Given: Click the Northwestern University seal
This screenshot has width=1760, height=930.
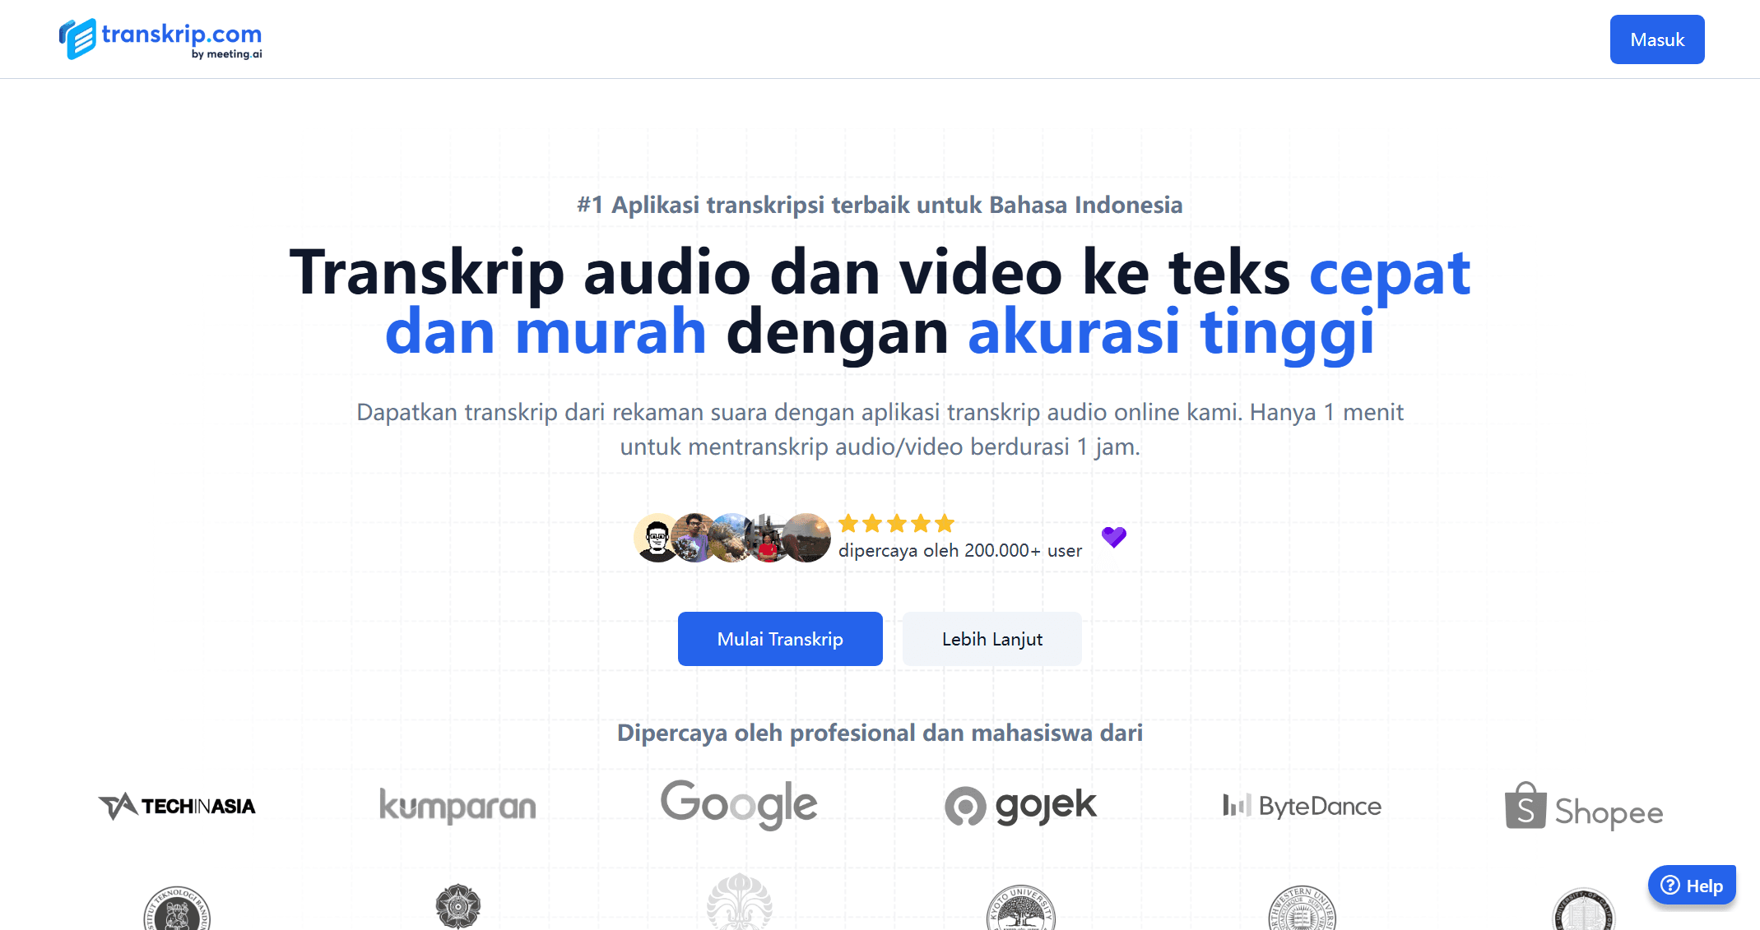Looking at the screenshot, I should coord(1302,911).
